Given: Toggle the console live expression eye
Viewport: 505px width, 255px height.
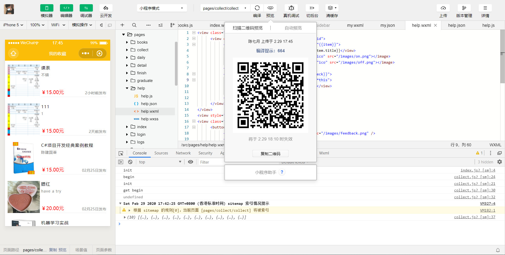Looking at the screenshot, I should [191, 162].
